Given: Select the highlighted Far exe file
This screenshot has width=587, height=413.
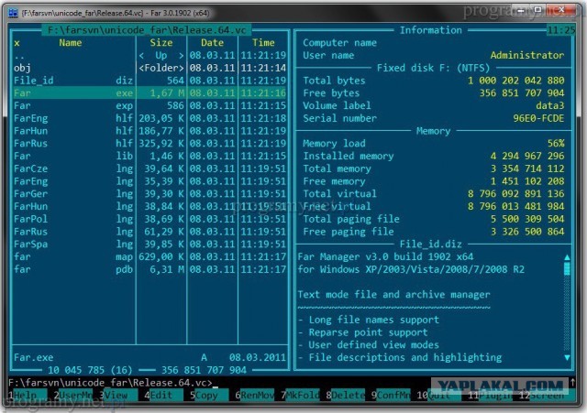Looking at the screenshot, I should tap(150, 93).
